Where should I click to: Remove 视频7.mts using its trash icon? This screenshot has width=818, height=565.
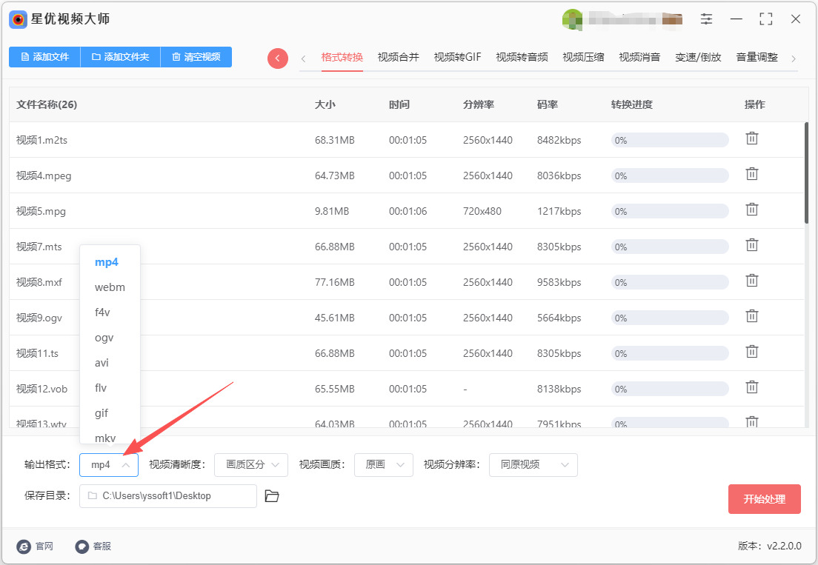pos(752,245)
